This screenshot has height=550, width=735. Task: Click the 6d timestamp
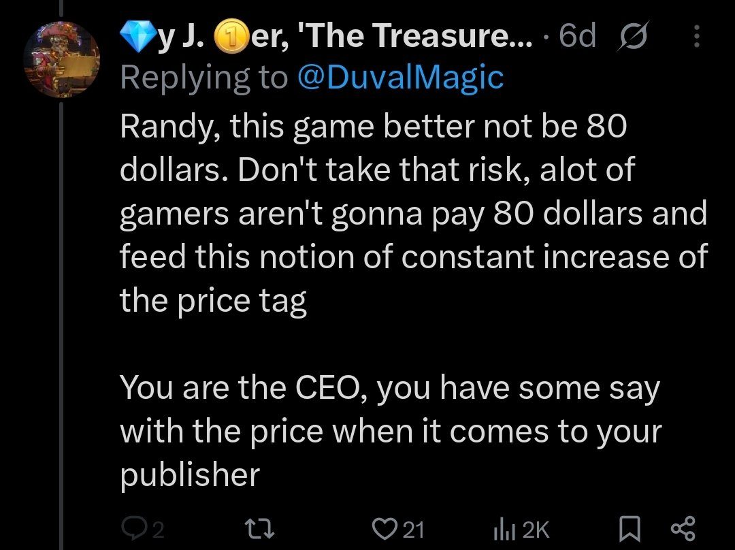(577, 36)
